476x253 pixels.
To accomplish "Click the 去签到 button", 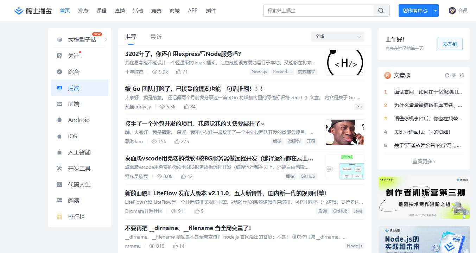I will pos(450,44).
